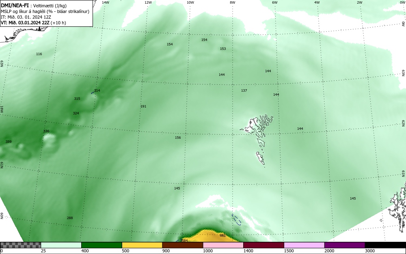Select the light green 25–400 legend swatch
Image resolution: width=406 pixels, height=254 pixels.
61,245
